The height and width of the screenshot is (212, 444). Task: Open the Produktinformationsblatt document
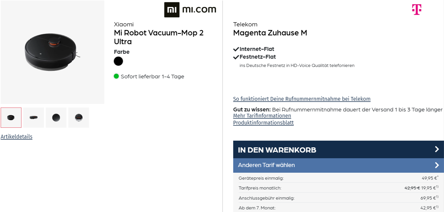(x=263, y=123)
